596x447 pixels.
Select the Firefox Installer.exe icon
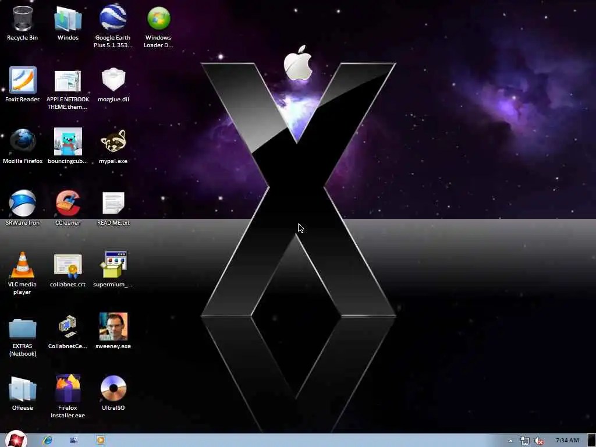68,388
